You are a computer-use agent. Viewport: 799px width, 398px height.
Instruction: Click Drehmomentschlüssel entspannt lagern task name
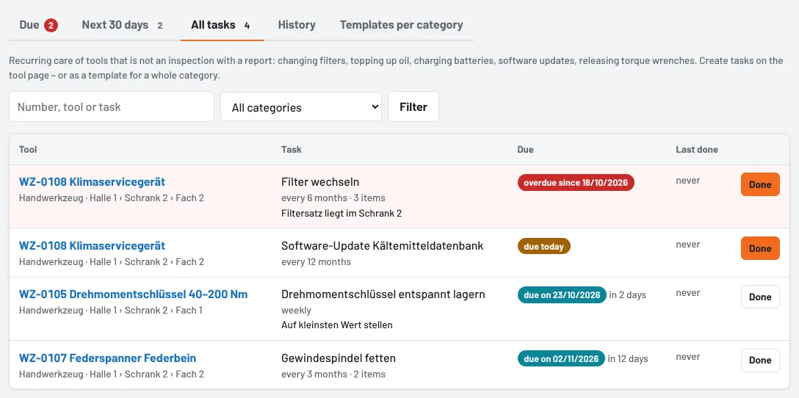[x=383, y=294]
